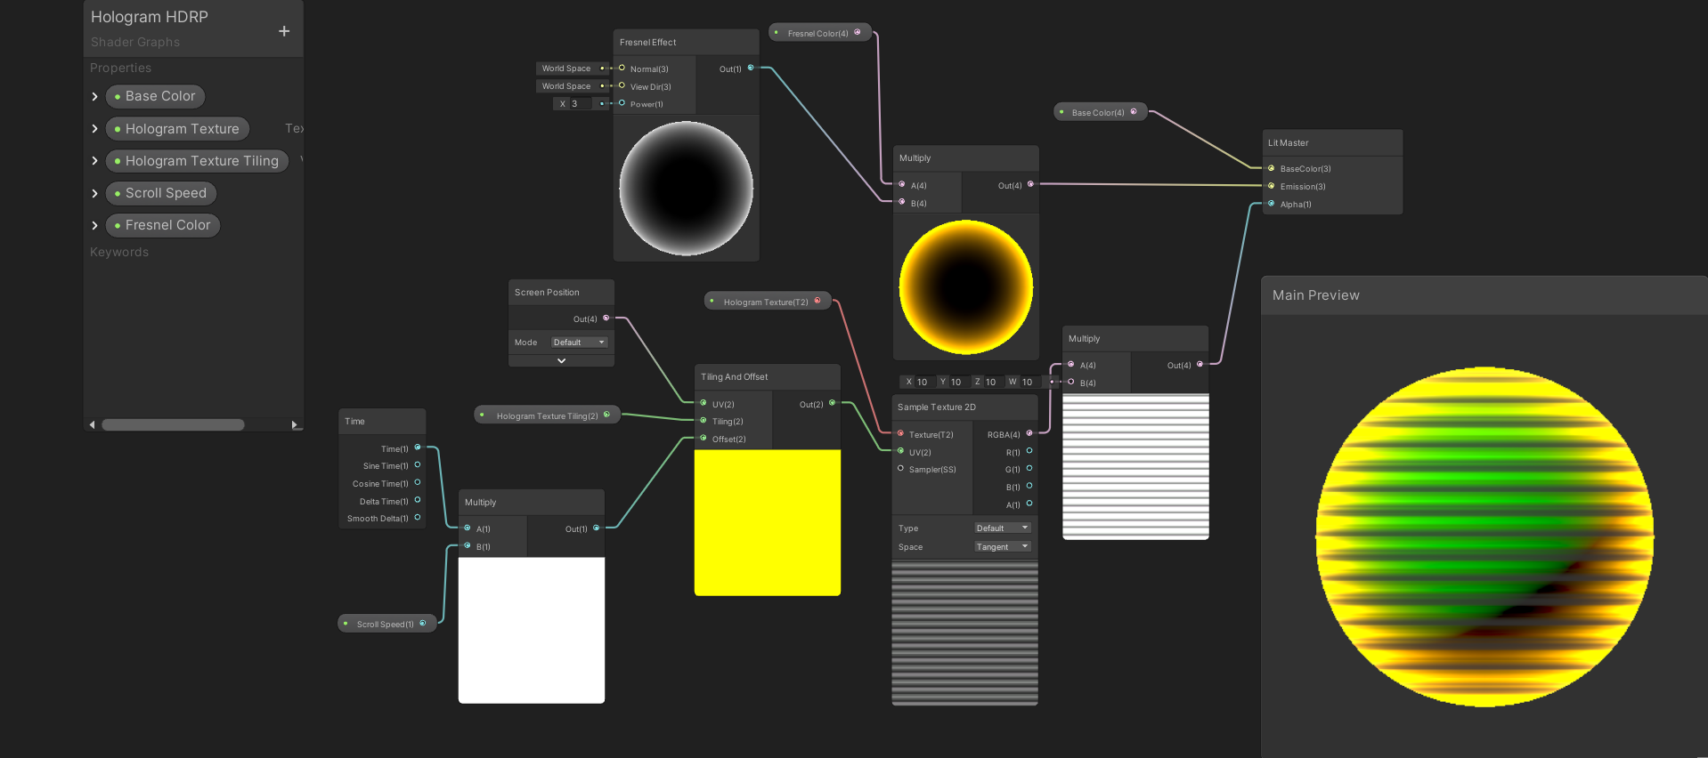Click the Offset(2) input port on Tiling And Offset
The width and height of the screenshot is (1708, 758).
pyautogui.click(x=704, y=439)
